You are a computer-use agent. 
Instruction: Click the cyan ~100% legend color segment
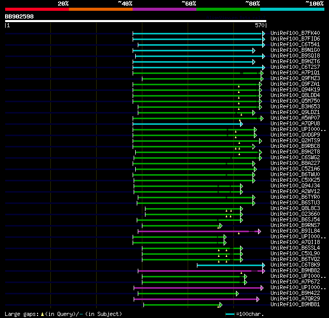click(293, 9)
